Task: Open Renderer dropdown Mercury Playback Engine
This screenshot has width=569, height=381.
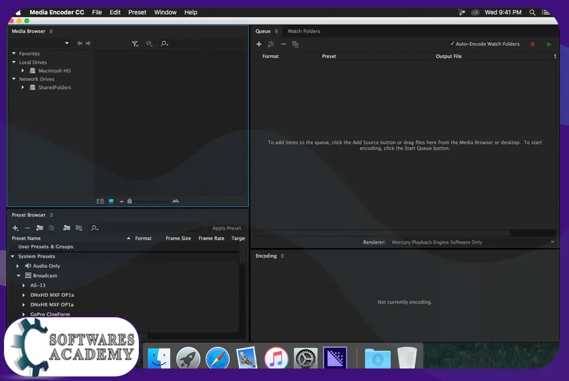Action: click(x=472, y=242)
